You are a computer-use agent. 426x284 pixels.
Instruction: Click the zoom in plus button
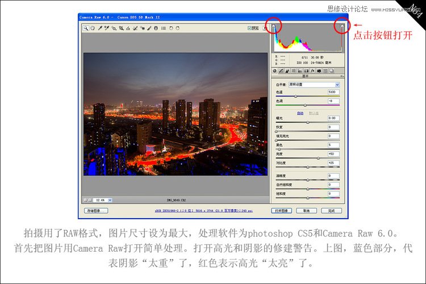[90, 200]
